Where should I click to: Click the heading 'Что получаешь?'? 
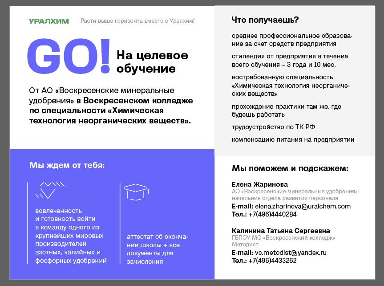265,20
